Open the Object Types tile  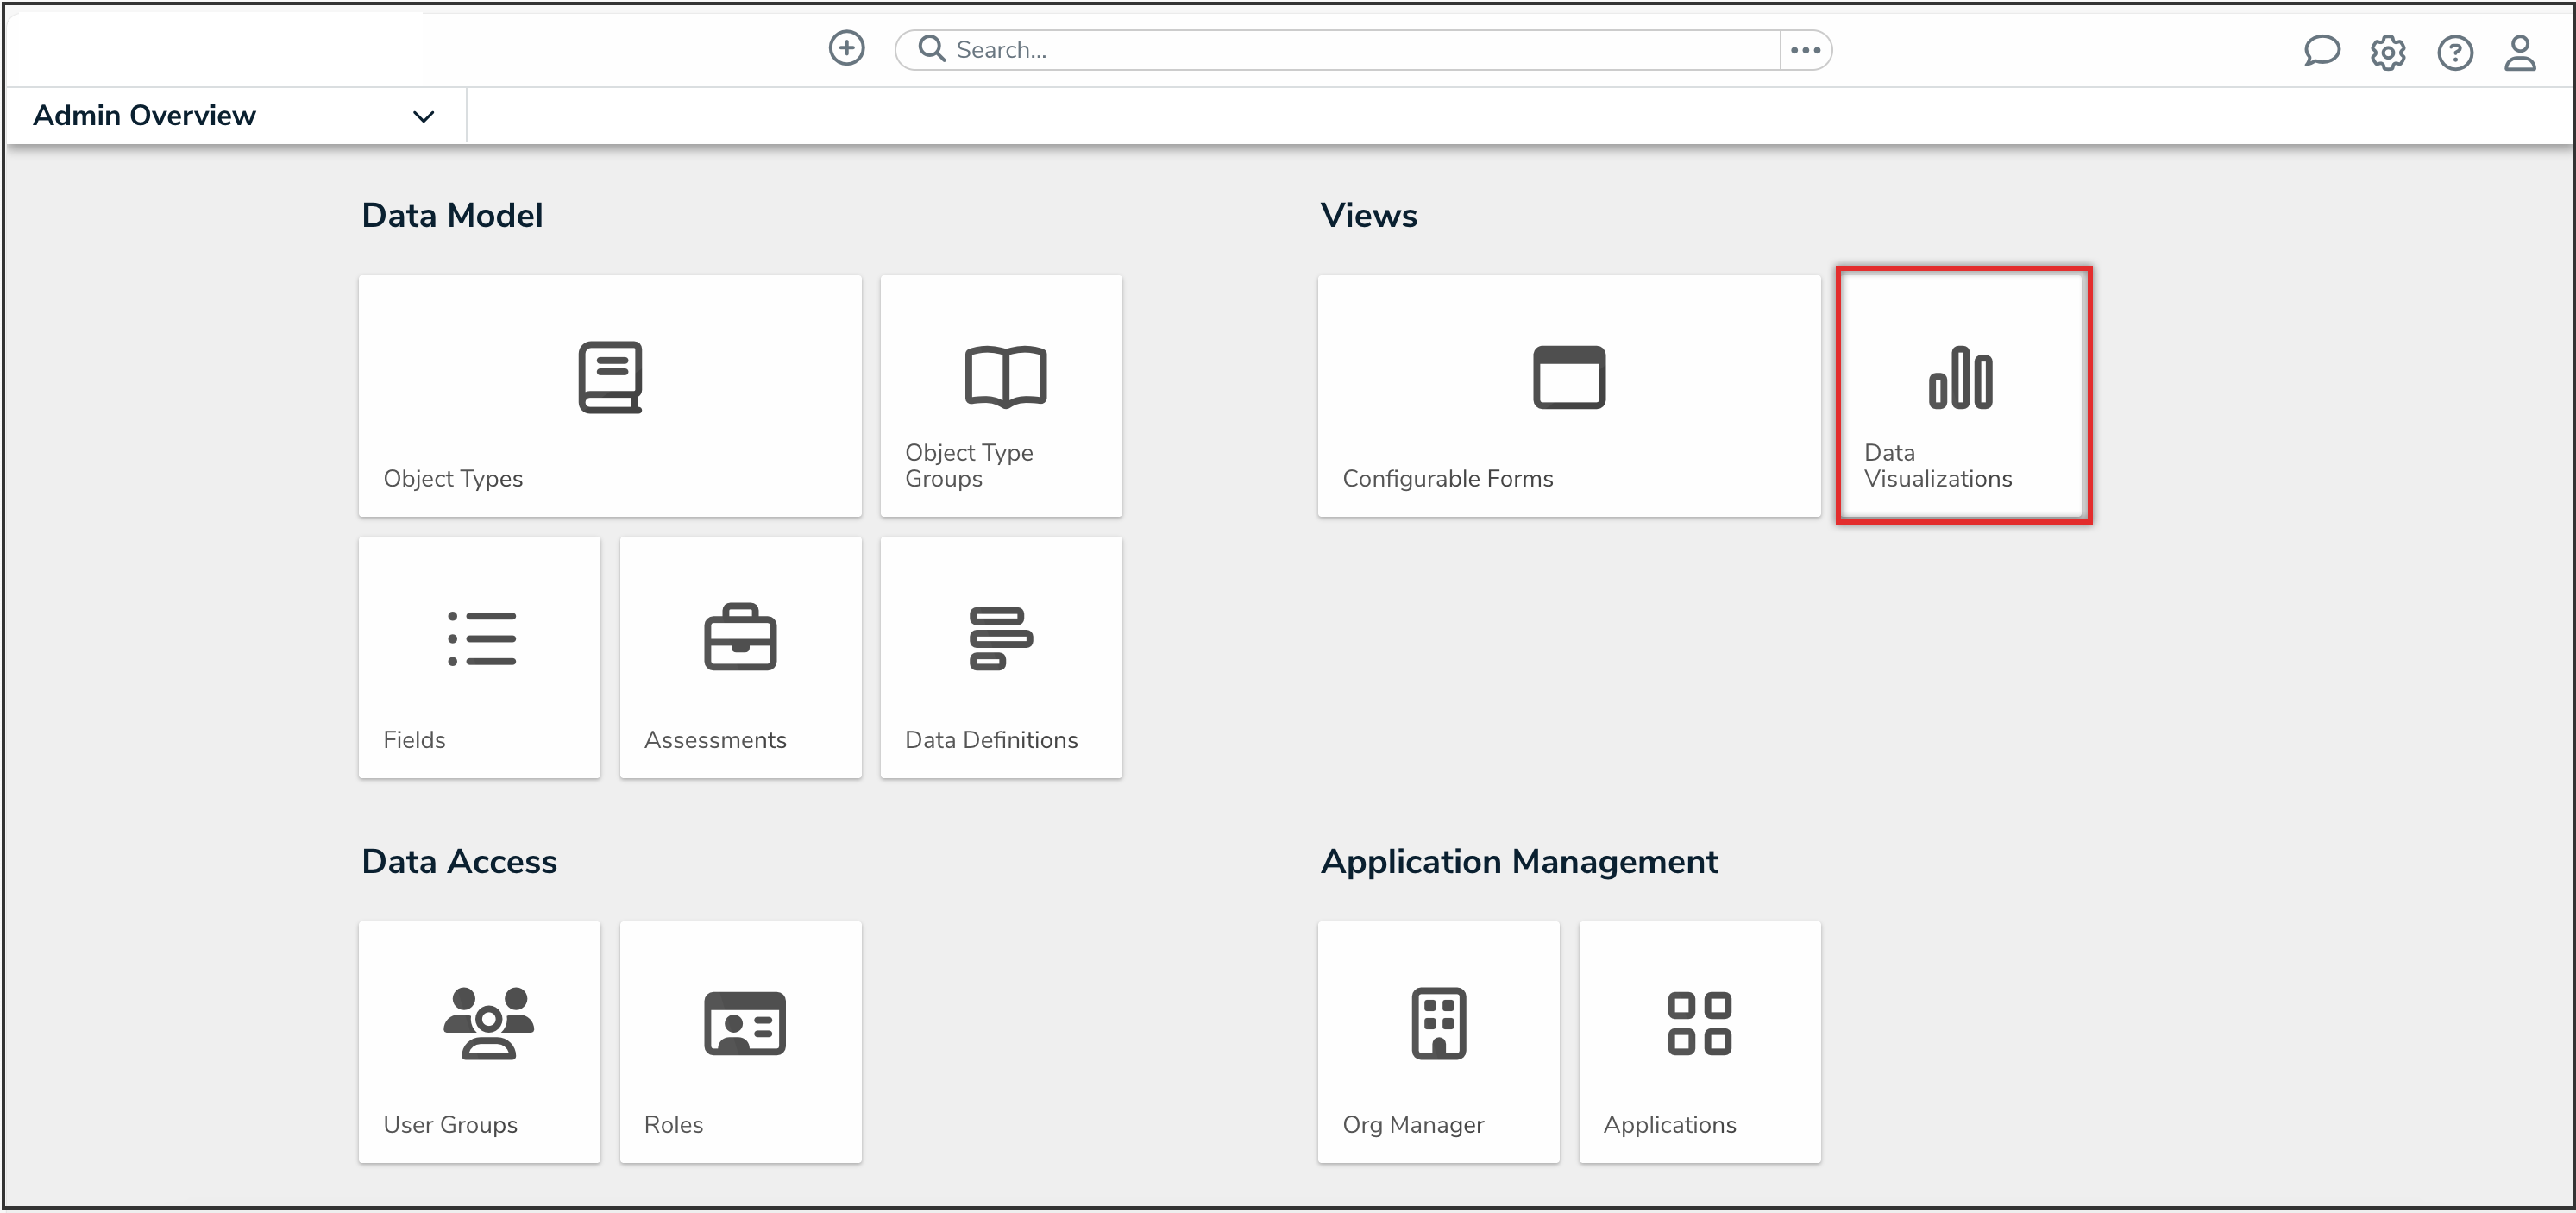tap(610, 396)
